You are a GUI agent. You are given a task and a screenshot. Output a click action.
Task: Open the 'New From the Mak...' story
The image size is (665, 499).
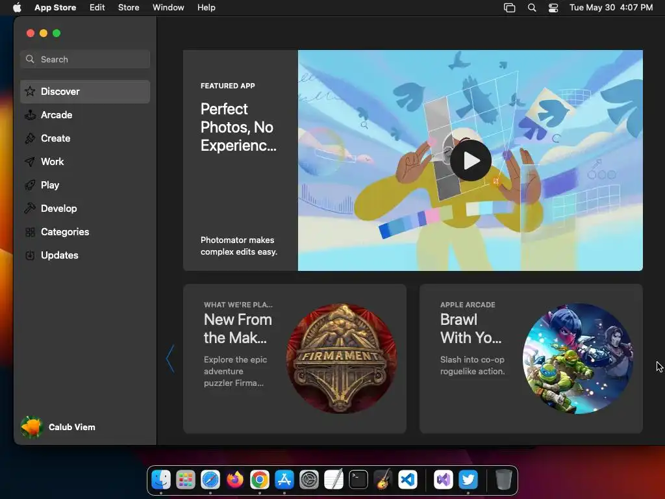coord(238,328)
